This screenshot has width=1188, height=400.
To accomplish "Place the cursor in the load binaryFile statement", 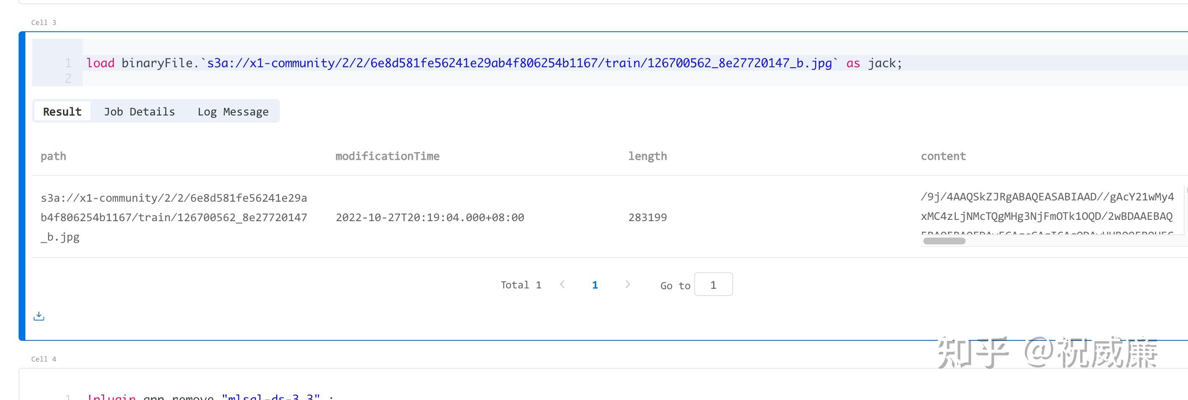I will click(461, 63).
